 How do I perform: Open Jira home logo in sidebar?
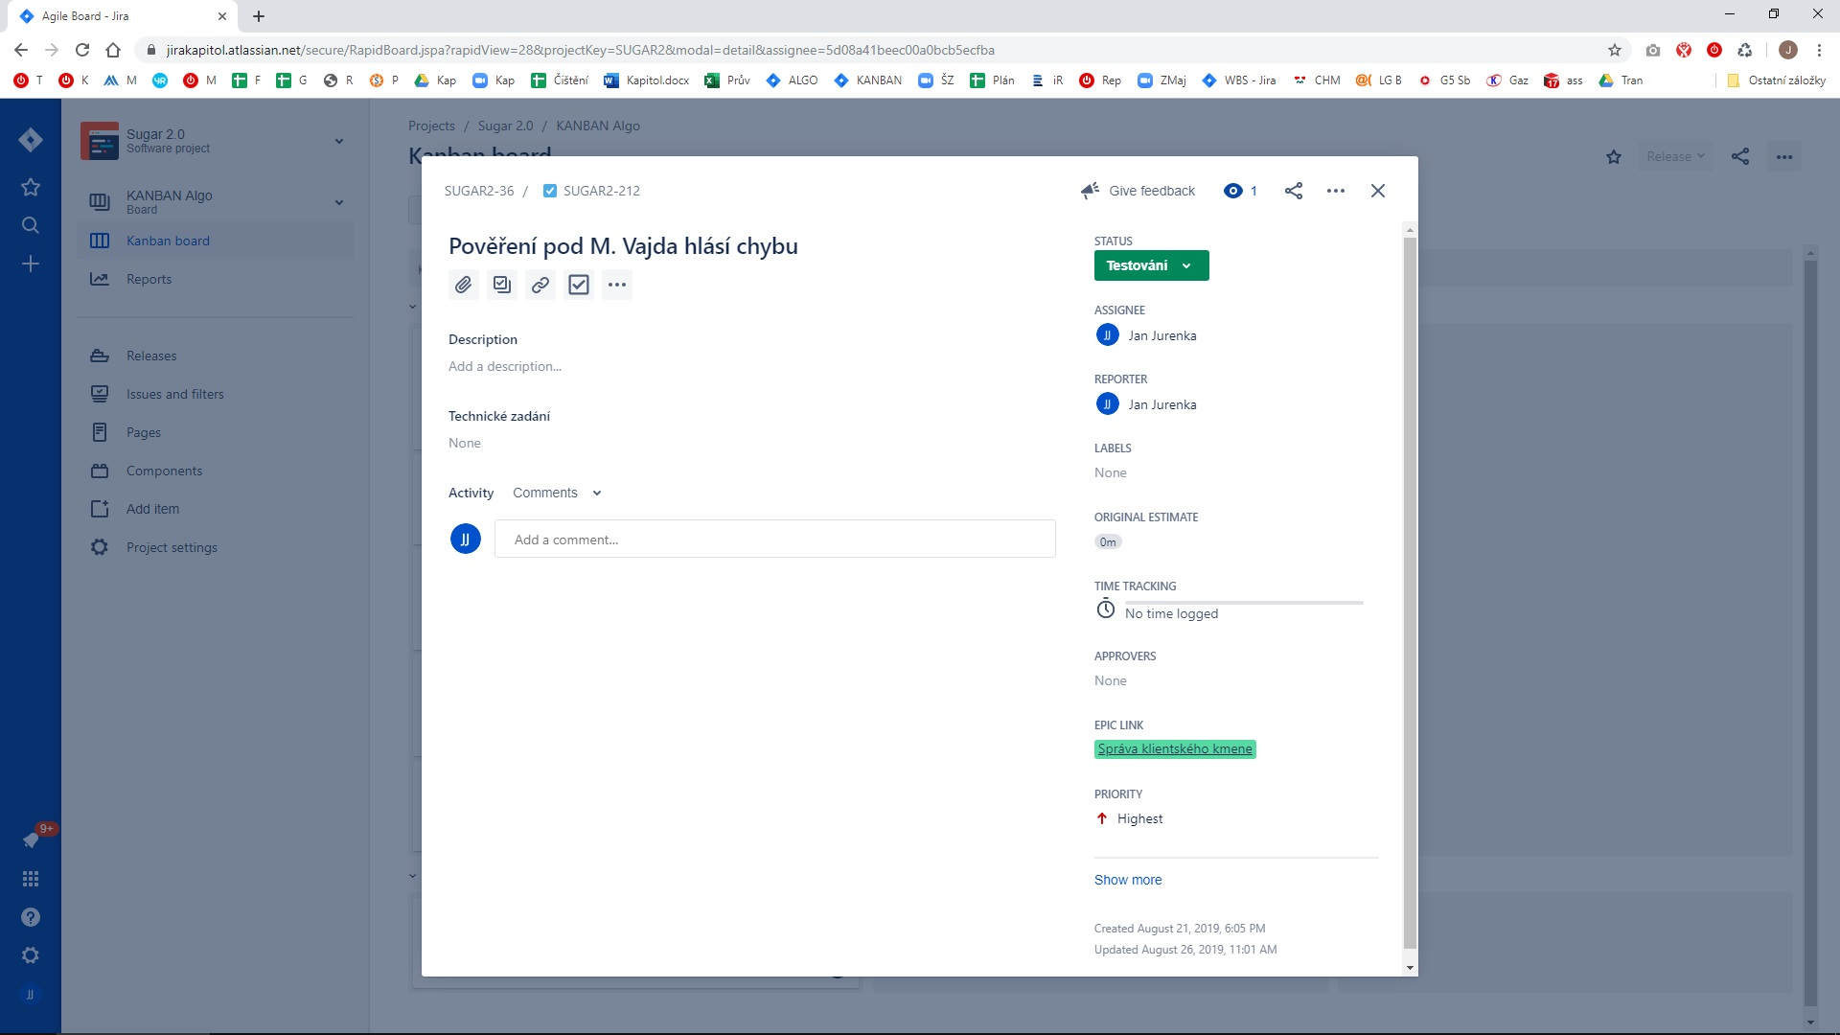coord(31,140)
